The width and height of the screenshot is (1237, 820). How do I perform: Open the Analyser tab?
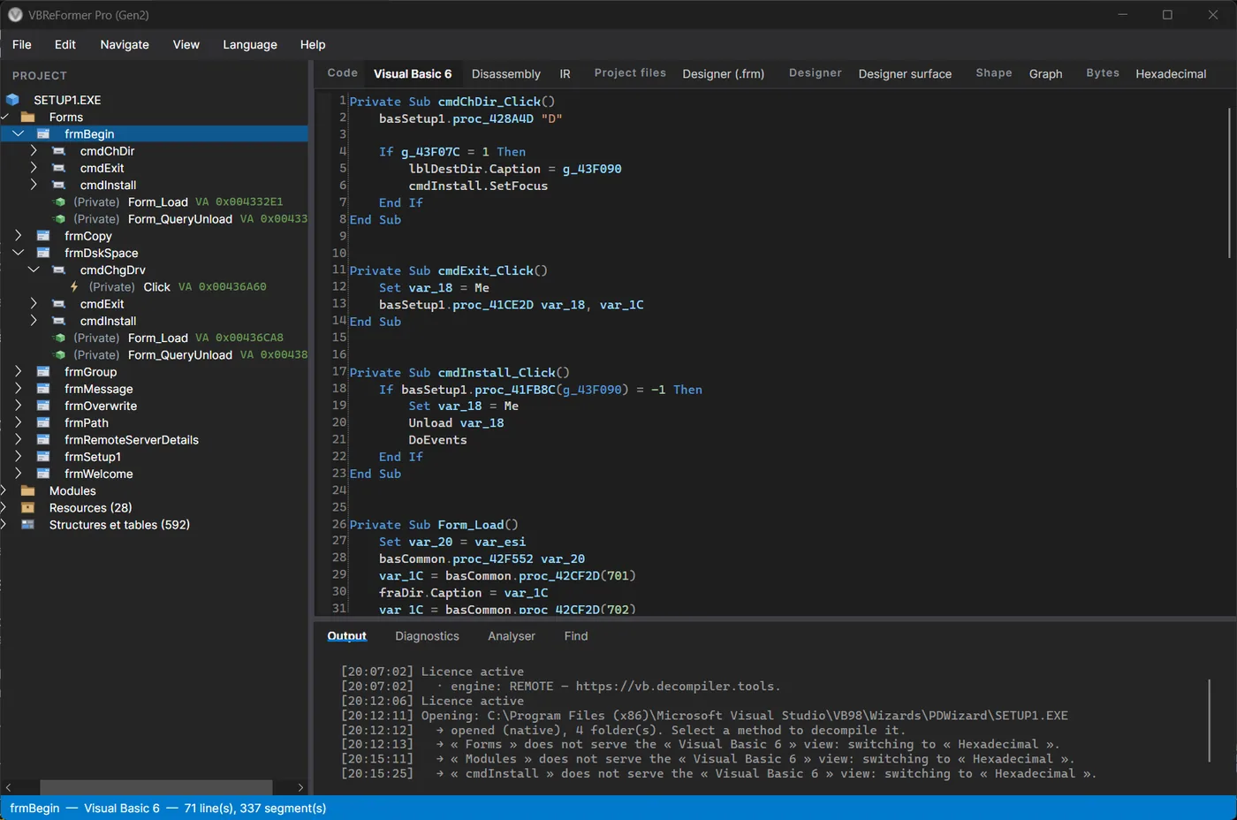click(x=512, y=636)
